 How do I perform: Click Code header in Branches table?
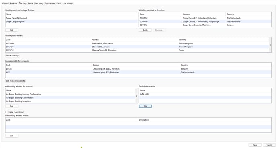point(160,14)
